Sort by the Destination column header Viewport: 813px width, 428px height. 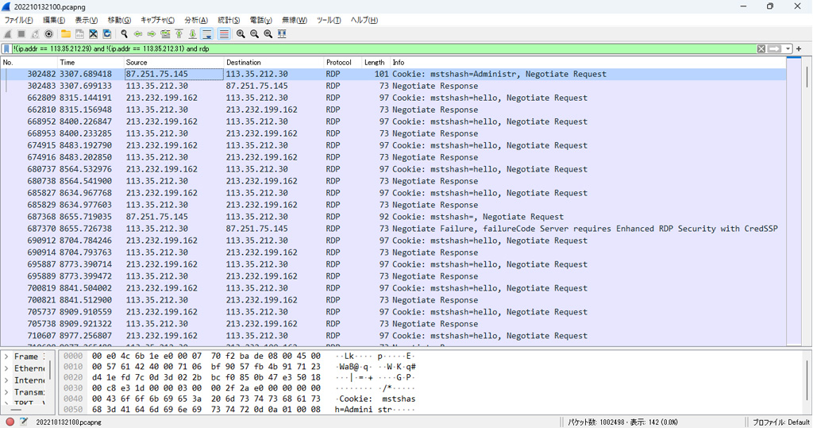274,62
